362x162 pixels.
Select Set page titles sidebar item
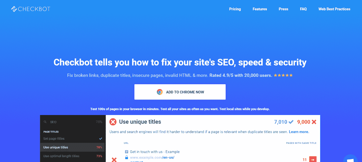pos(72,138)
